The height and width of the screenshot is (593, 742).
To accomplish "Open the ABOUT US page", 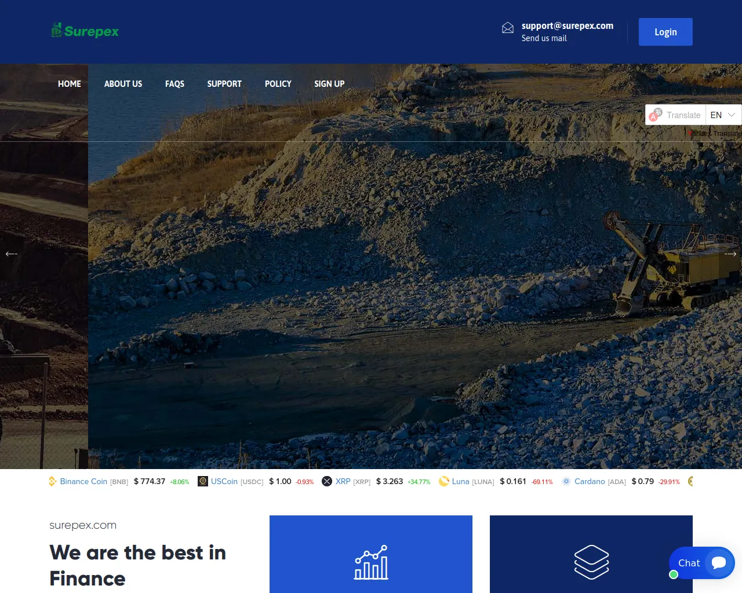I will (x=123, y=84).
